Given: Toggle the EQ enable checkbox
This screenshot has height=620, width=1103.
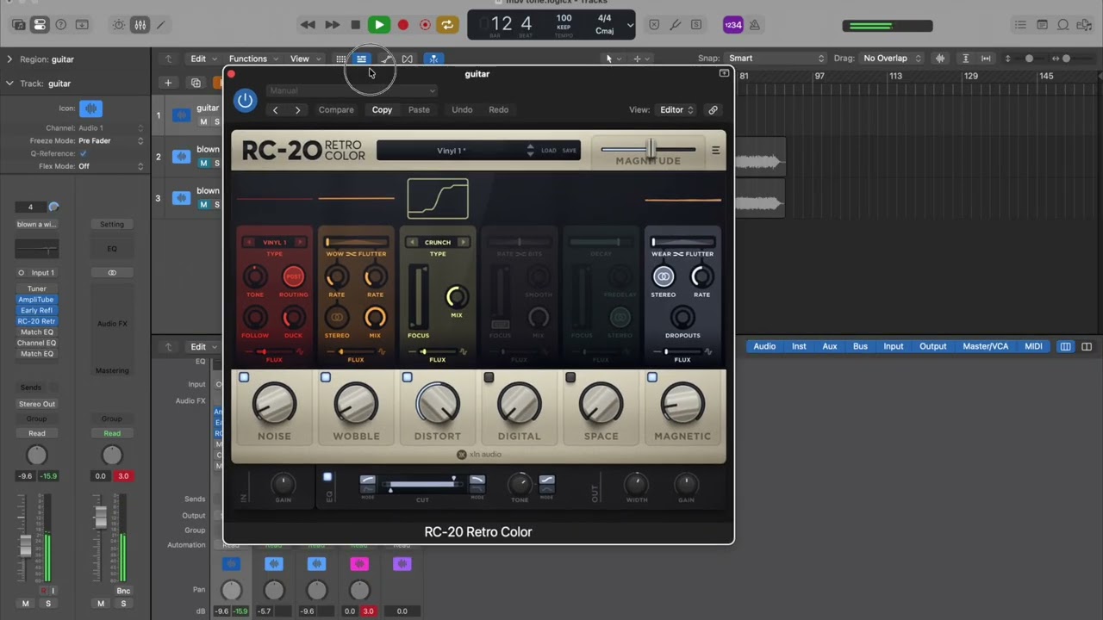Looking at the screenshot, I should click(x=327, y=477).
